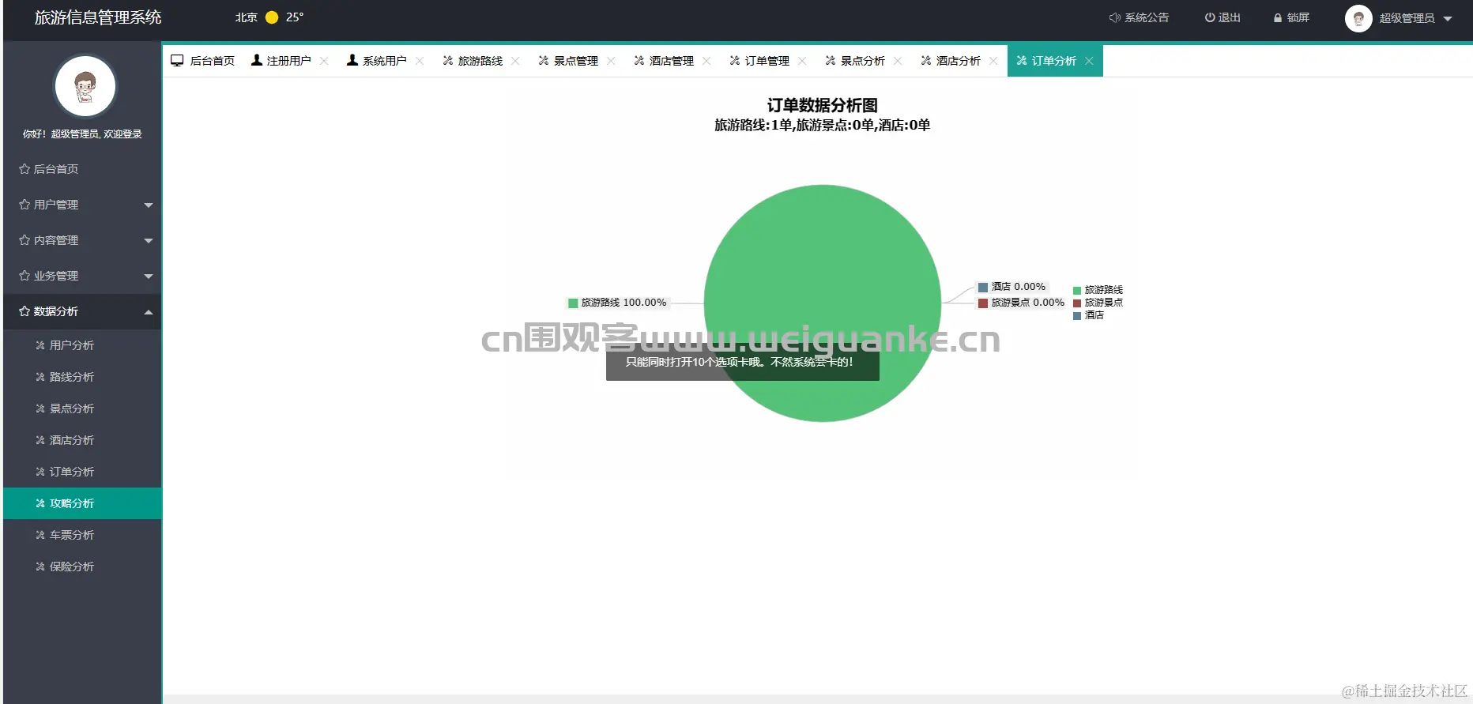Click the icon beside sidebar 路线分析
The height and width of the screenshot is (704, 1473).
coord(40,377)
